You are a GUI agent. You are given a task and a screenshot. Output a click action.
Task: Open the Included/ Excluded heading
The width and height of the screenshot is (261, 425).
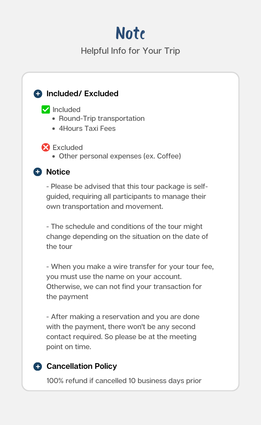pyautogui.click(x=82, y=94)
